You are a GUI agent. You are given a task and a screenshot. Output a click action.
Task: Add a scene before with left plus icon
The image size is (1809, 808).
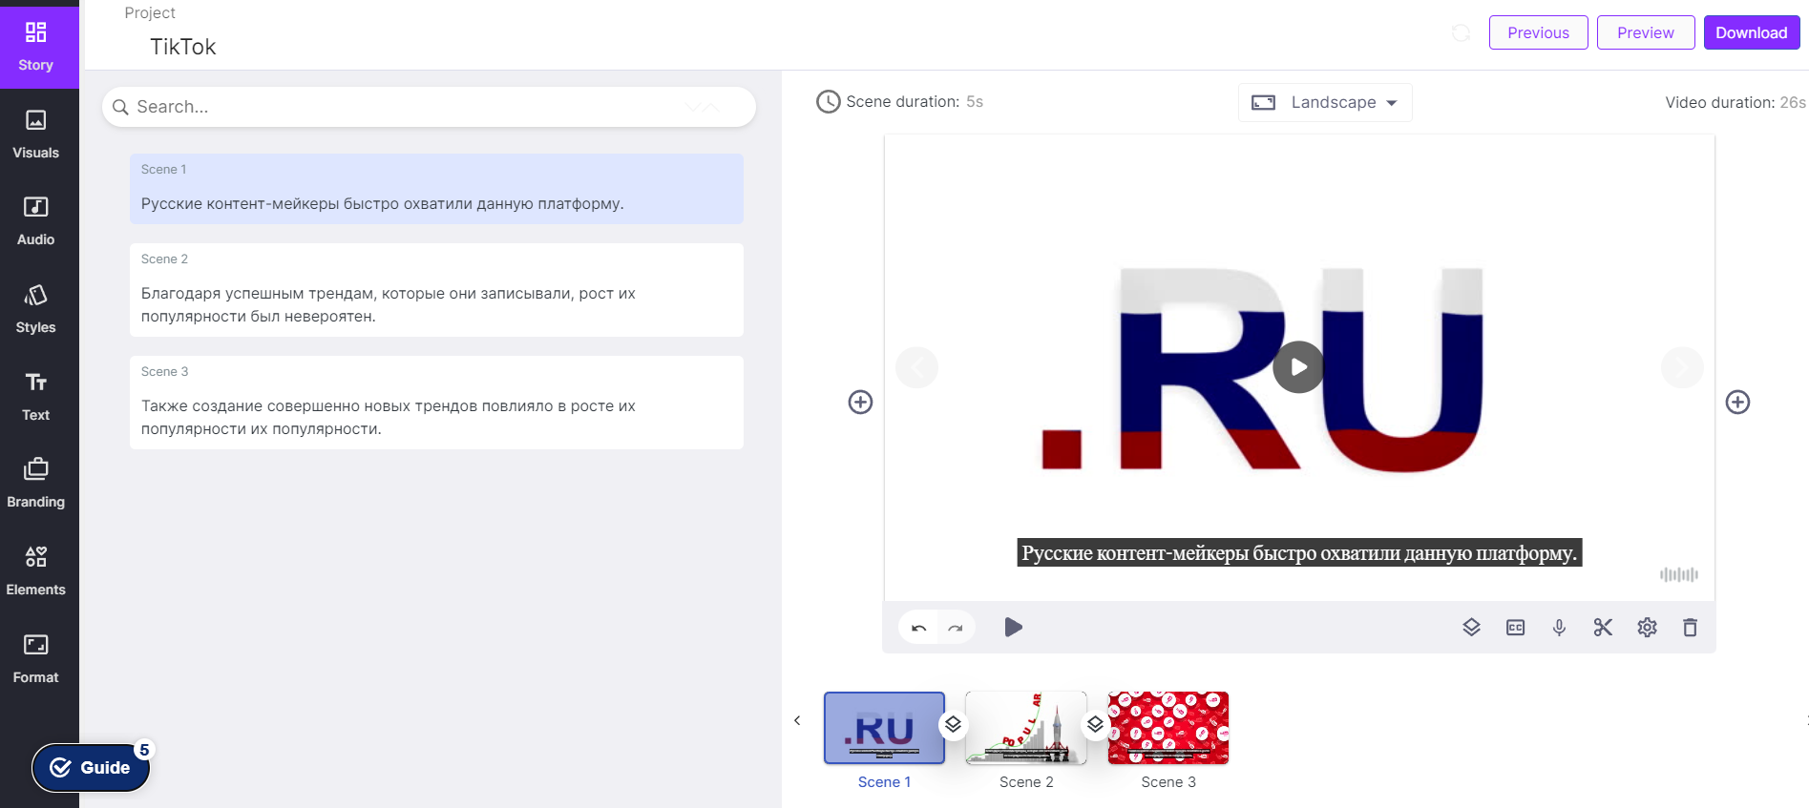(860, 403)
